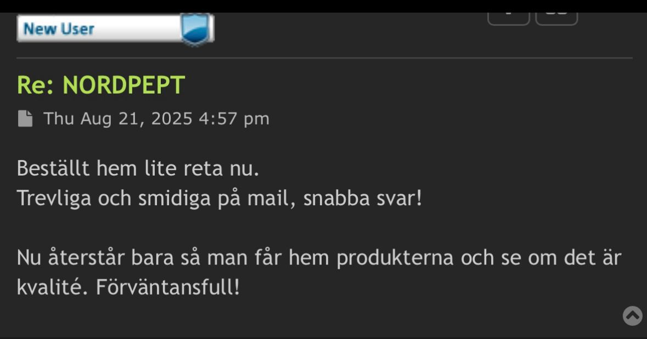Click the partially visible quote button
647x339 pixels.
click(556, 19)
